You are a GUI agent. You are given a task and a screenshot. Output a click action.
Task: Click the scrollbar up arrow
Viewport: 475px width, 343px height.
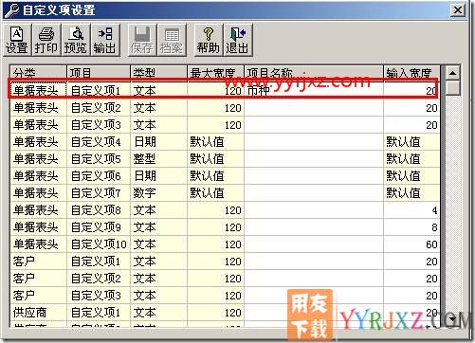[452, 73]
